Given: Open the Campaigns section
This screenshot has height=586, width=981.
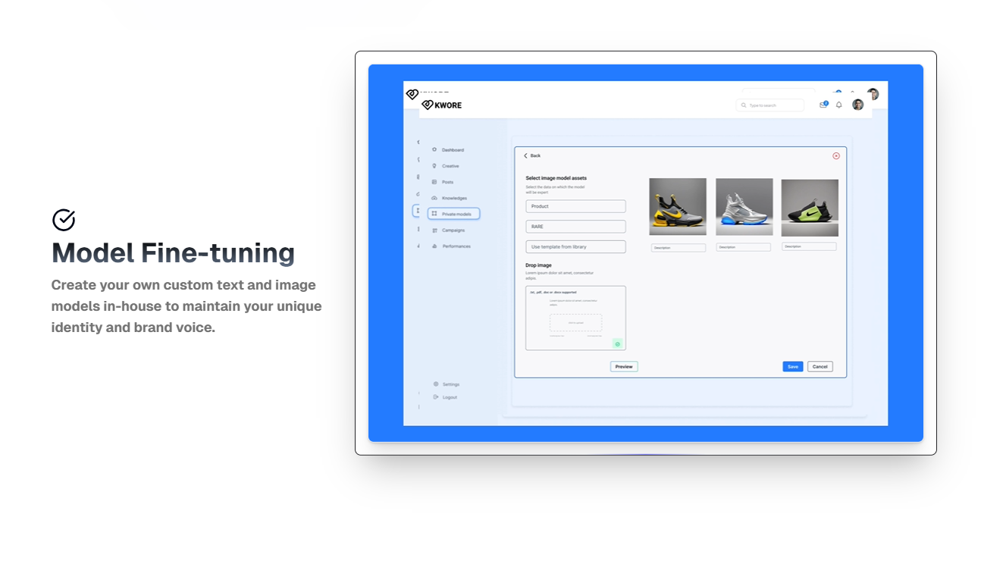Looking at the screenshot, I should coord(453,230).
